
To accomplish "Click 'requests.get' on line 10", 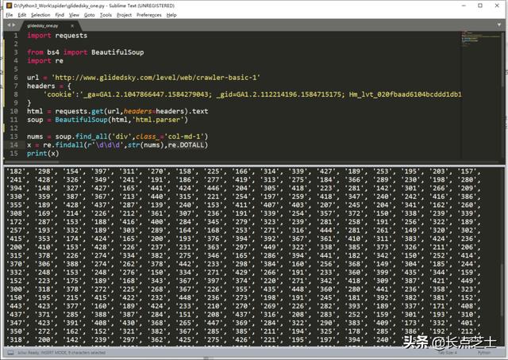I will click(79, 111).
